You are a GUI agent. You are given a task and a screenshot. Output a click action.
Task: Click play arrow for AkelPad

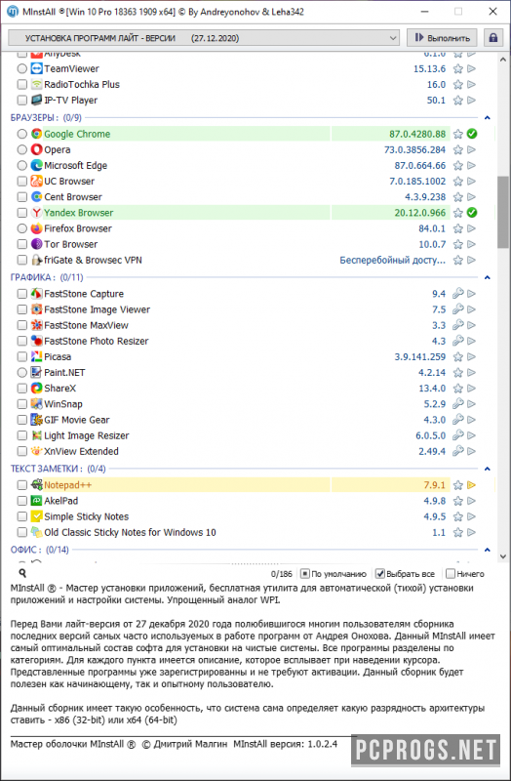471,501
